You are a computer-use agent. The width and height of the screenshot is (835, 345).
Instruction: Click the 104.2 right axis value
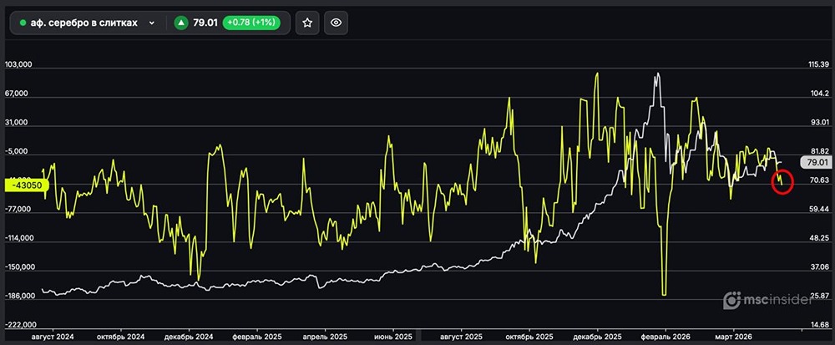pyautogui.click(x=820, y=94)
